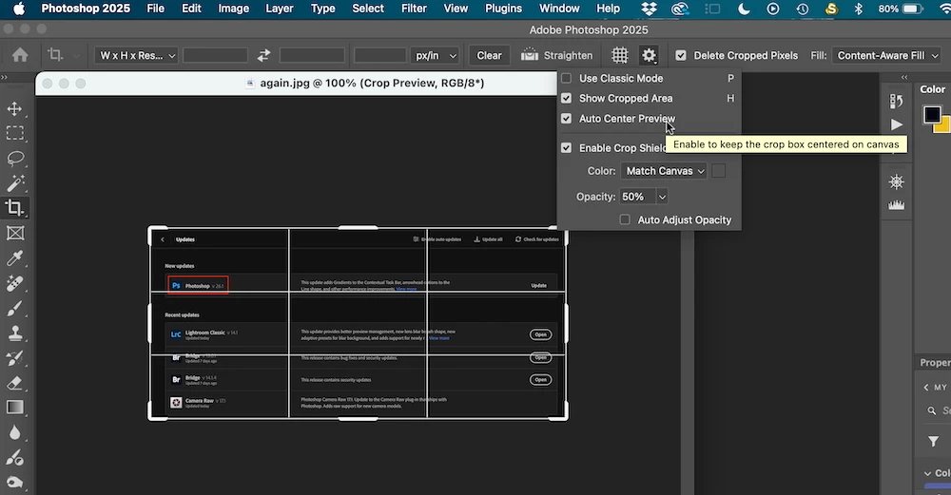951x495 pixels.
Task: Click the crop width input field
Action: point(215,55)
